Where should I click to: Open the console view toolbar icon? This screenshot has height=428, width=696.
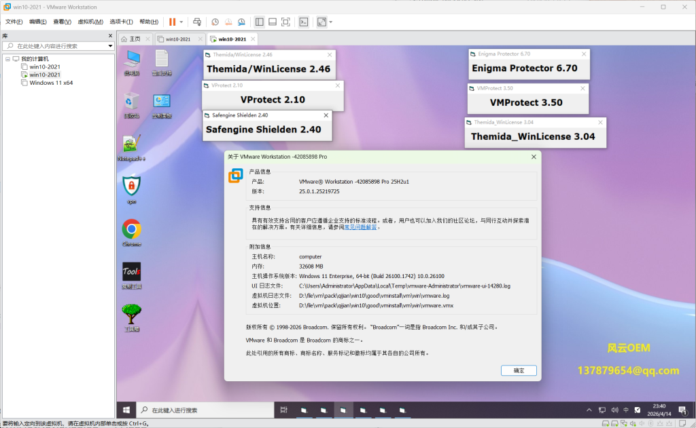[x=304, y=22]
